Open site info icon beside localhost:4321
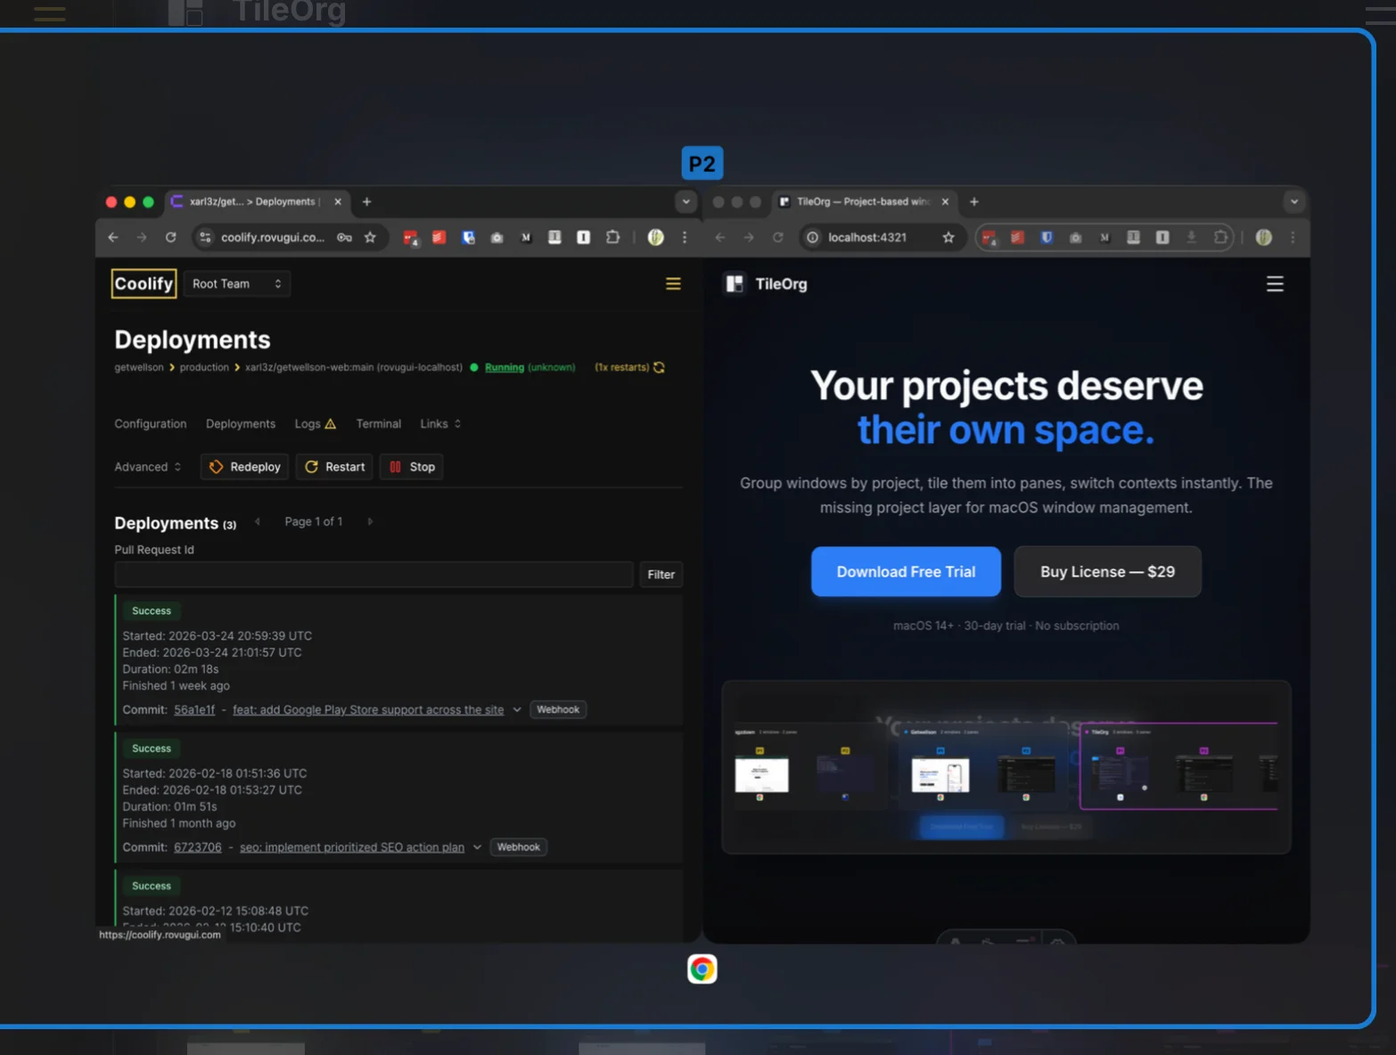This screenshot has height=1055, width=1396. 812,237
